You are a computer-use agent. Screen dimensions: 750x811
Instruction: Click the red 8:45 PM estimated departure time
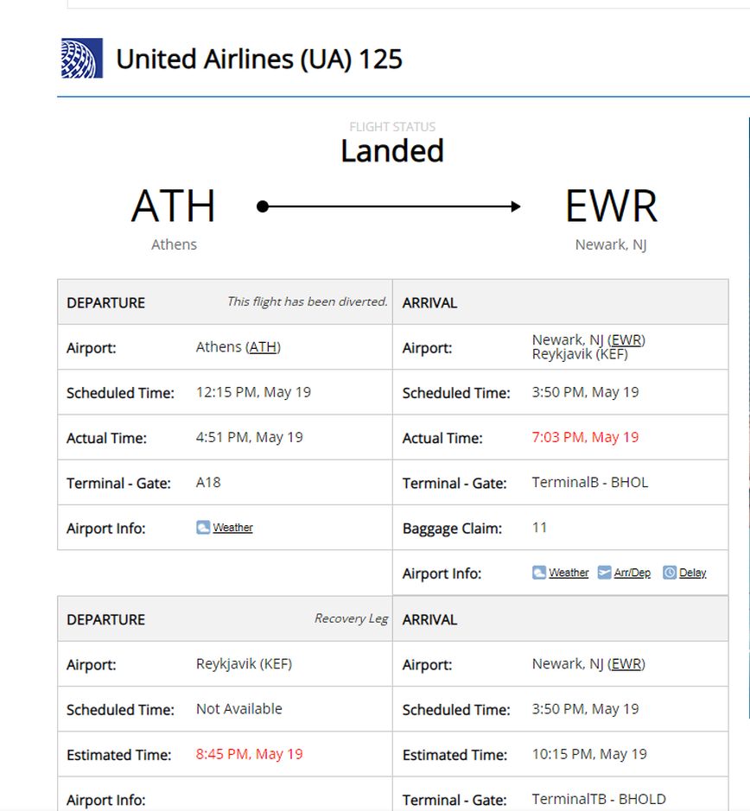250,754
